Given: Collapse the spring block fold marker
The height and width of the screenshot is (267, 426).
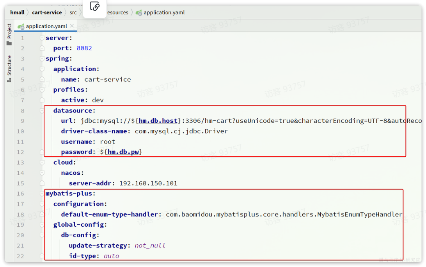Looking at the screenshot, I should [x=42, y=59].
